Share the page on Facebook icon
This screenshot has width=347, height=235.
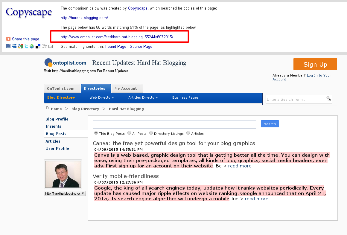[8, 46]
